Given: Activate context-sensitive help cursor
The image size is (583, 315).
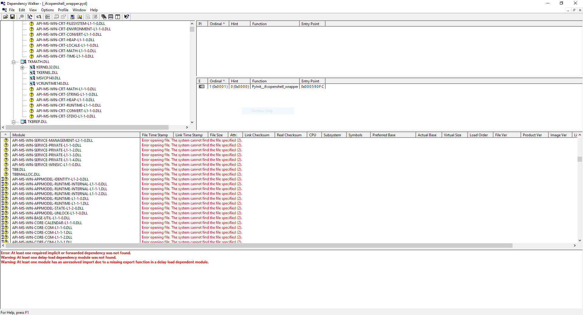Looking at the screenshot, I should click(126, 17).
